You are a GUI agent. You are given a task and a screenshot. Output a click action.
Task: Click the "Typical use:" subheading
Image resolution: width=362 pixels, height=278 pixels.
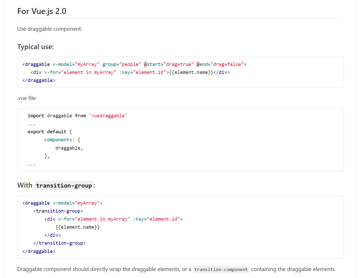point(35,47)
